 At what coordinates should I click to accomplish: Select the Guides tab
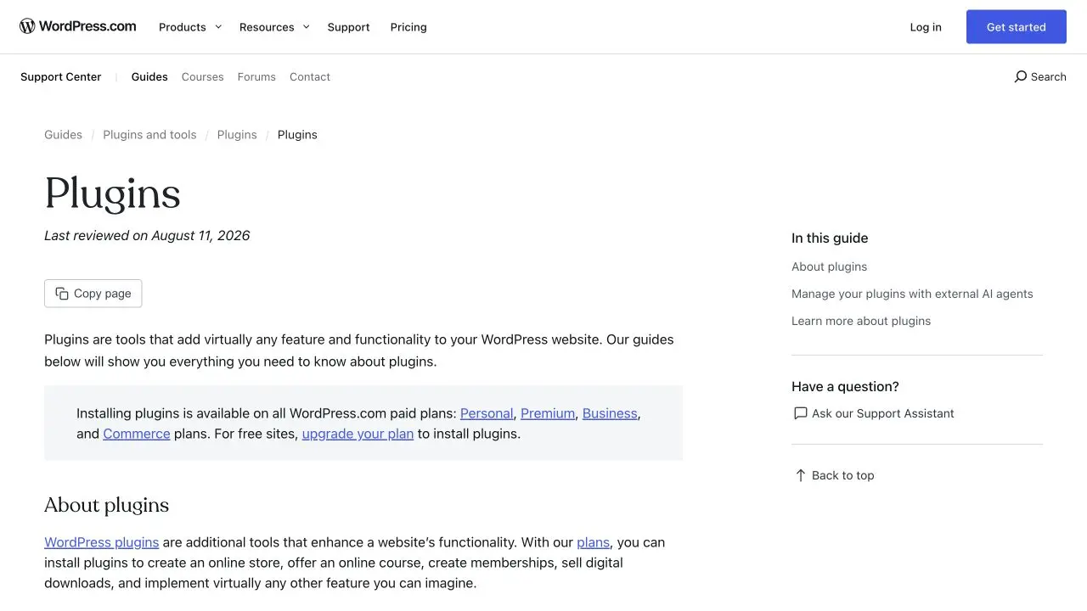[x=149, y=76]
